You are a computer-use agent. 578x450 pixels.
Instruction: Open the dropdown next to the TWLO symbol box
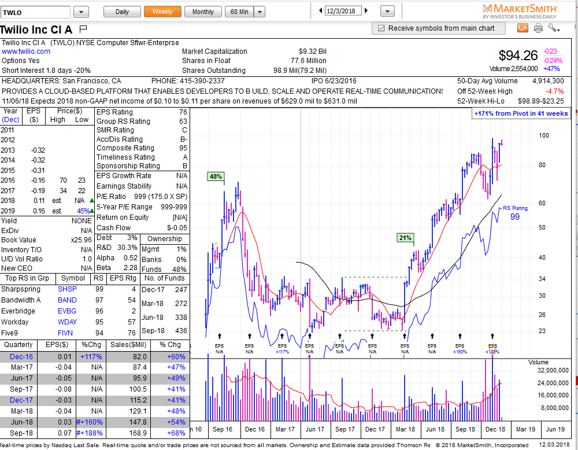pos(81,12)
